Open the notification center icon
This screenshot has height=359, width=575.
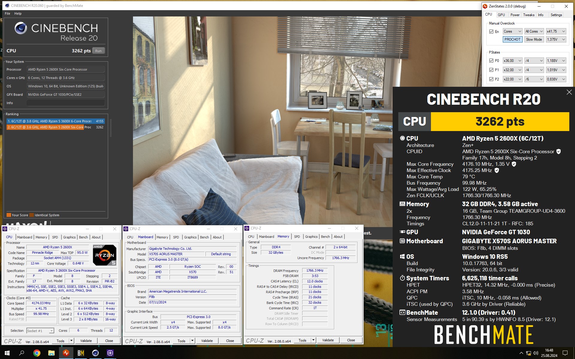point(565,353)
